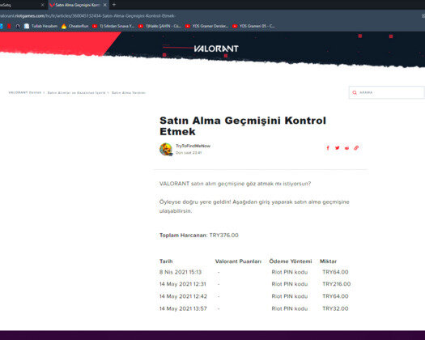Share article on Twitter
This screenshot has height=340, width=425.
(x=338, y=148)
